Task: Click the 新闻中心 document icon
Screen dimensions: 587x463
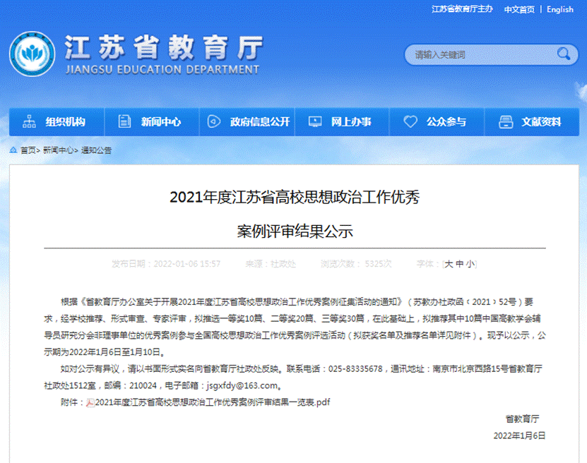Action: click(x=125, y=121)
